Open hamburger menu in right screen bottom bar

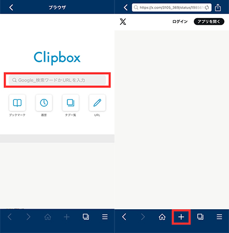(219, 217)
